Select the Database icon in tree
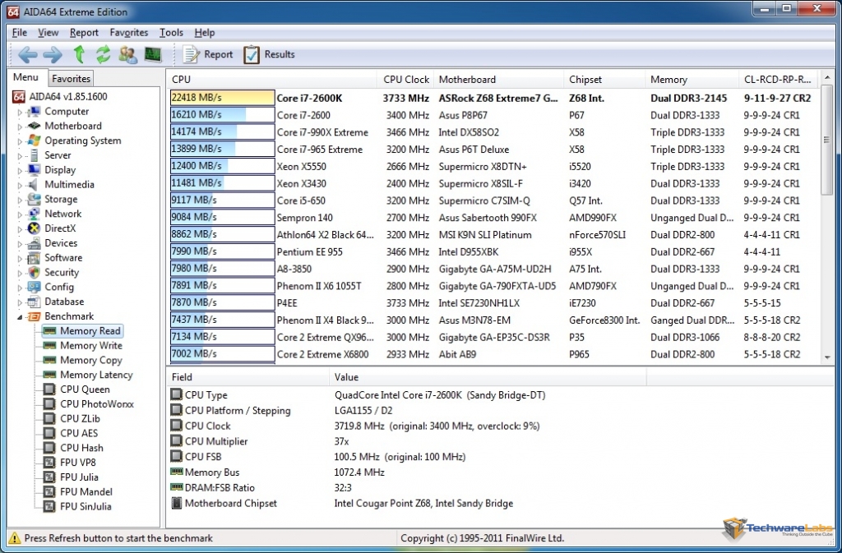The width and height of the screenshot is (842, 553). click(34, 302)
